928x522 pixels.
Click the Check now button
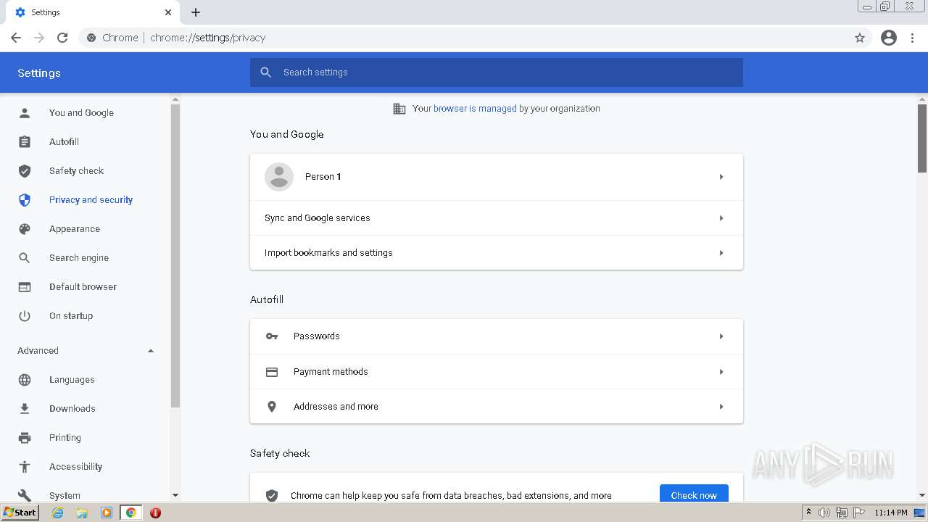[x=694, y=495]
